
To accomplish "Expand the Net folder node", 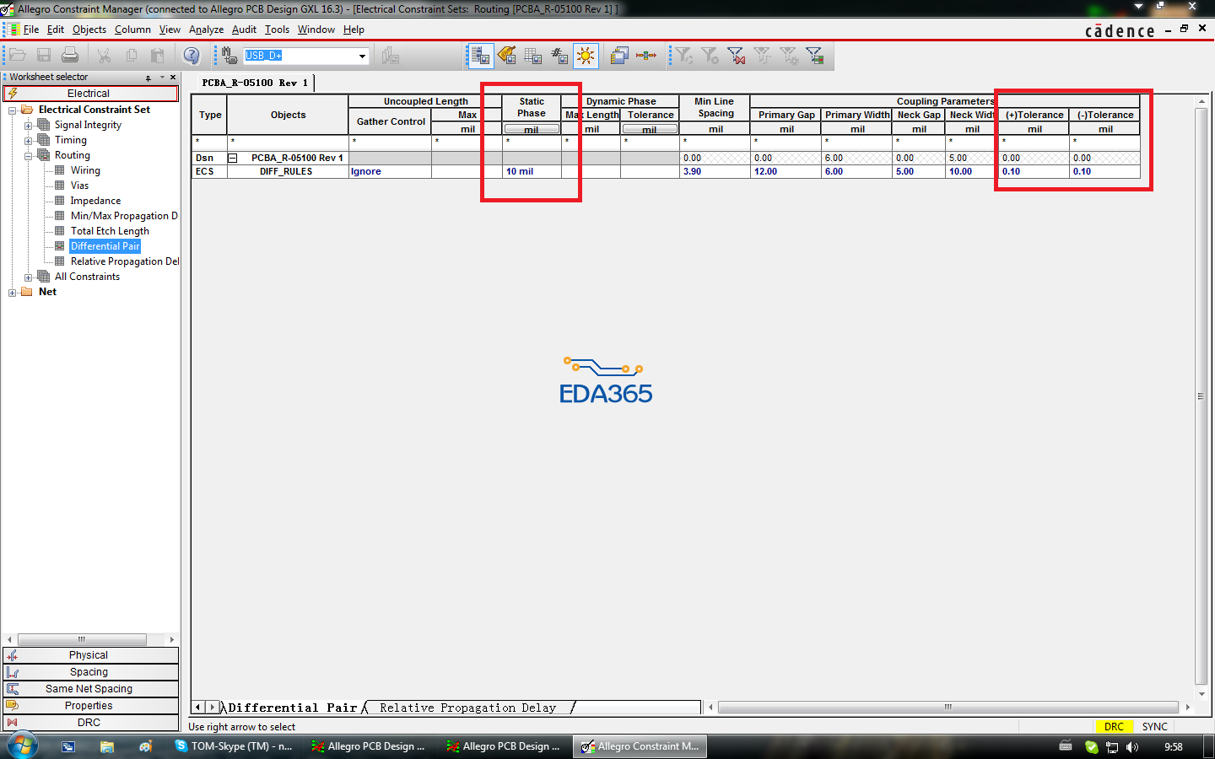I will click(12, 292).
